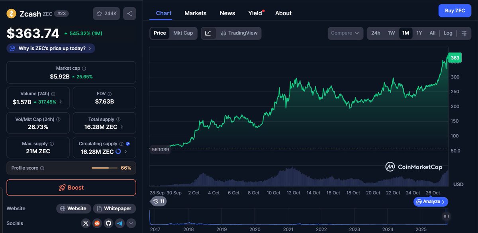The image size is (478, 233).
Task: Click the 56.1039 baseline price label
Action: (160, 150)
